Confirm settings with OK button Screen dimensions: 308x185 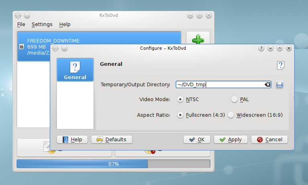click(197, 140)
